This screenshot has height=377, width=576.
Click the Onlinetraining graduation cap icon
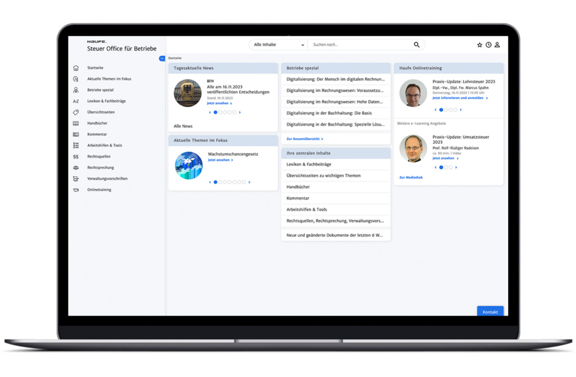click(76, 190)
